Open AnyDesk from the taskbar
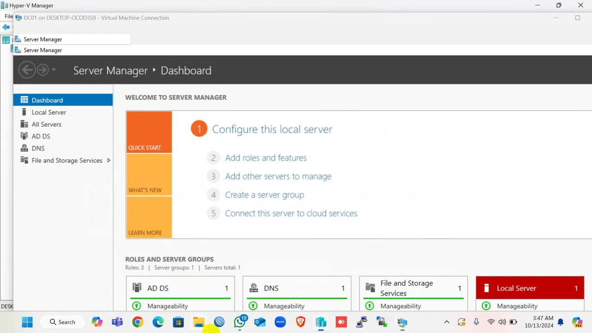Screen dimensions: 592x333 tap(341, 322)
